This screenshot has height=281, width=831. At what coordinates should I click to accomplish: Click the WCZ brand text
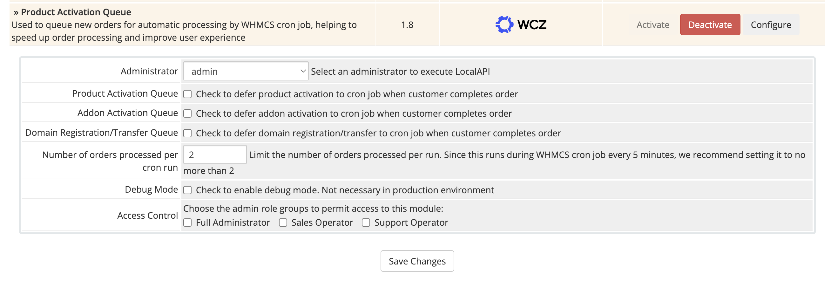pos(532,24)
